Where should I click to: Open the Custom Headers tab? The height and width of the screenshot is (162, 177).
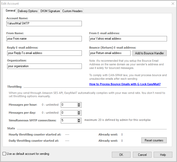click(72, 11)
